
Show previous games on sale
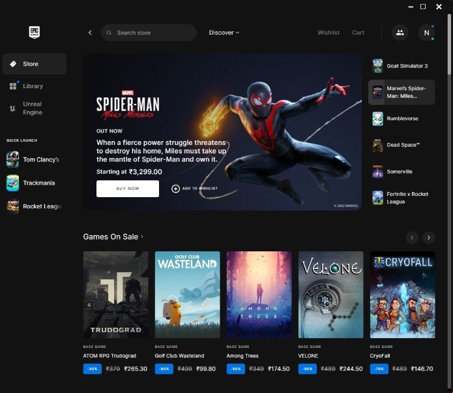[x=412, y=238]
